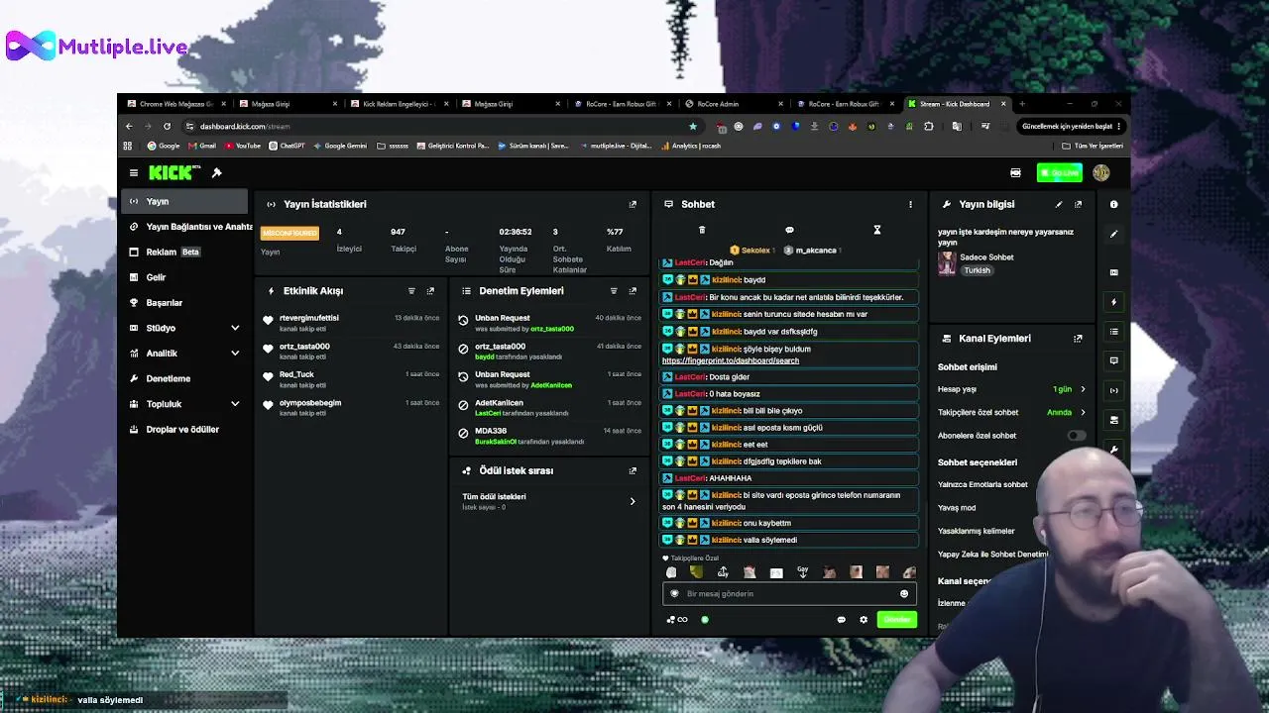
Task: Open fingerprint.to dashboard search link in chat
Action: click(731, 361)
